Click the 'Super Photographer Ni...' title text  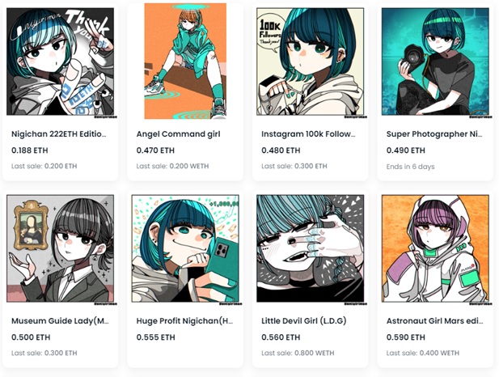tap(434, 134)
